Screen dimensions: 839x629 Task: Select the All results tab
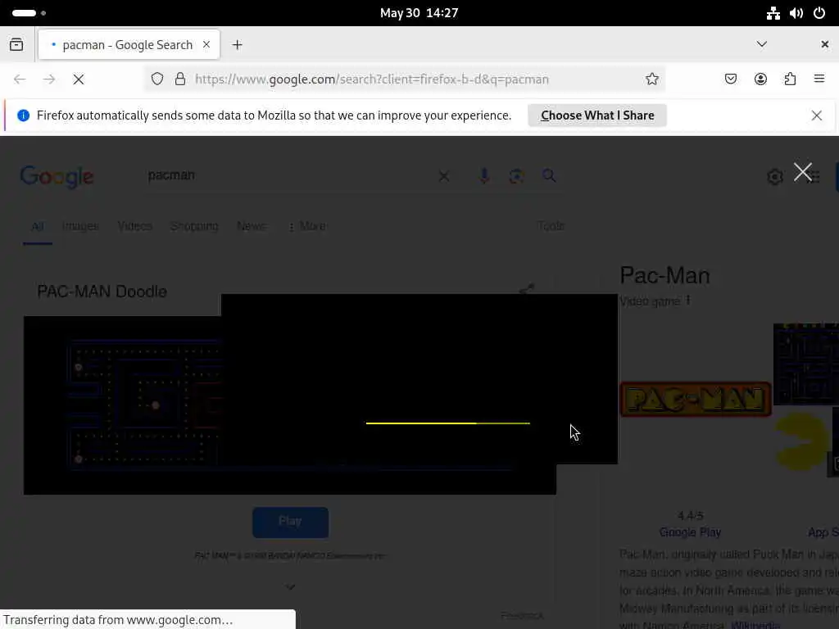pyautogui.click(x=38, y=226)
